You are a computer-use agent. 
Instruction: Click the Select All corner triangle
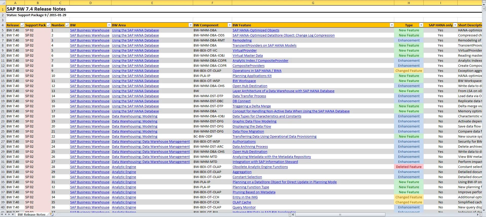tap(3, 3)
